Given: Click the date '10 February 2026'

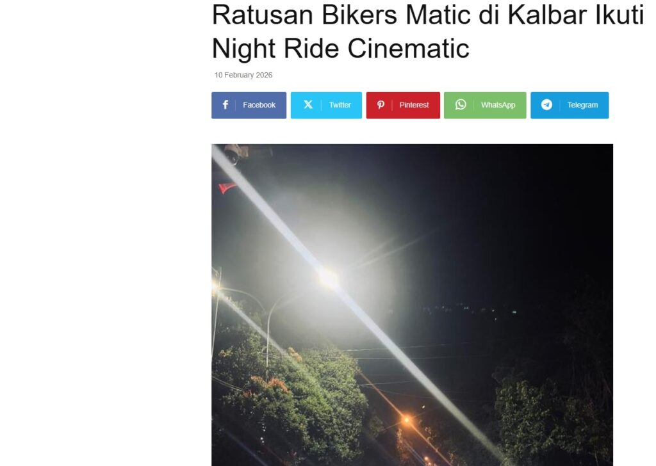Looking at the screenshot, I should [x=243, y=76].
